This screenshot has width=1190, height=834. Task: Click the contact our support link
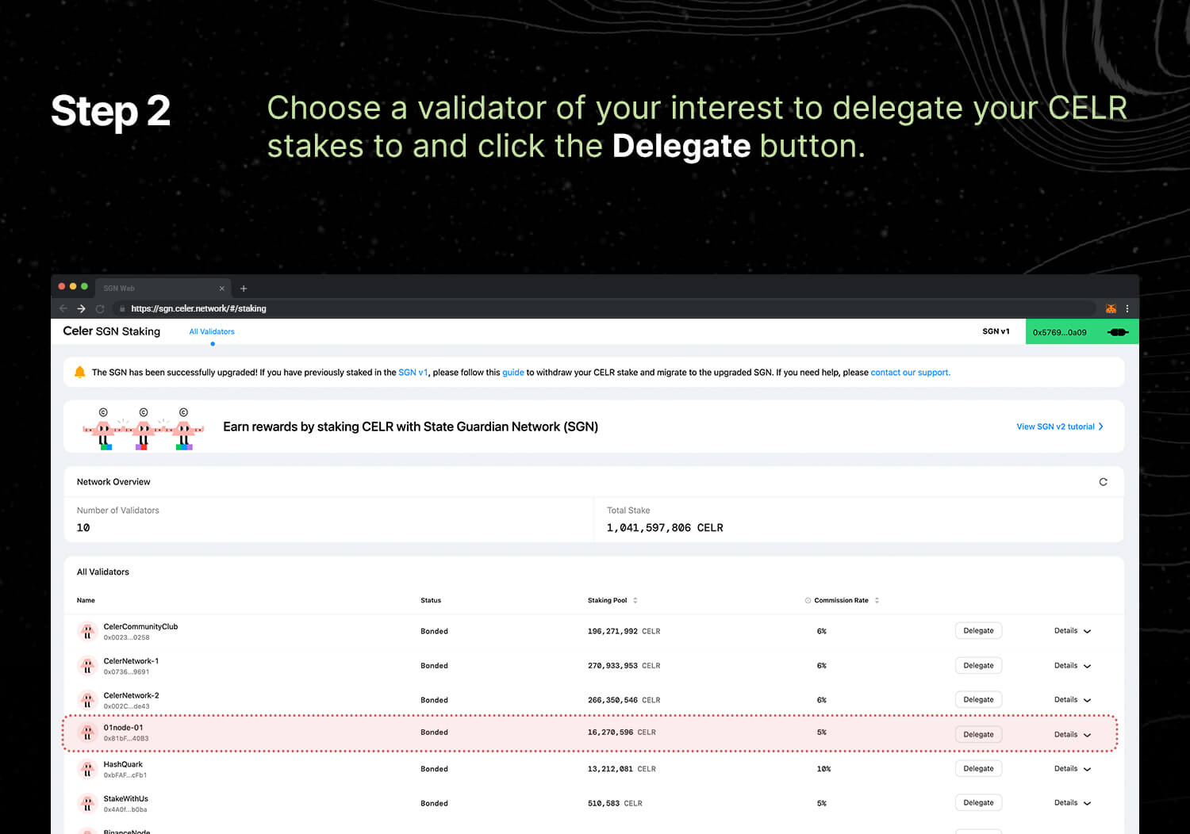[x=910, y=373]
